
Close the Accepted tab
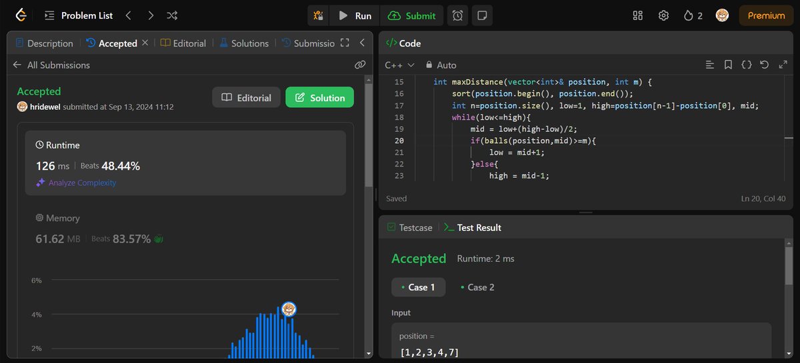(x=145, y=43)
